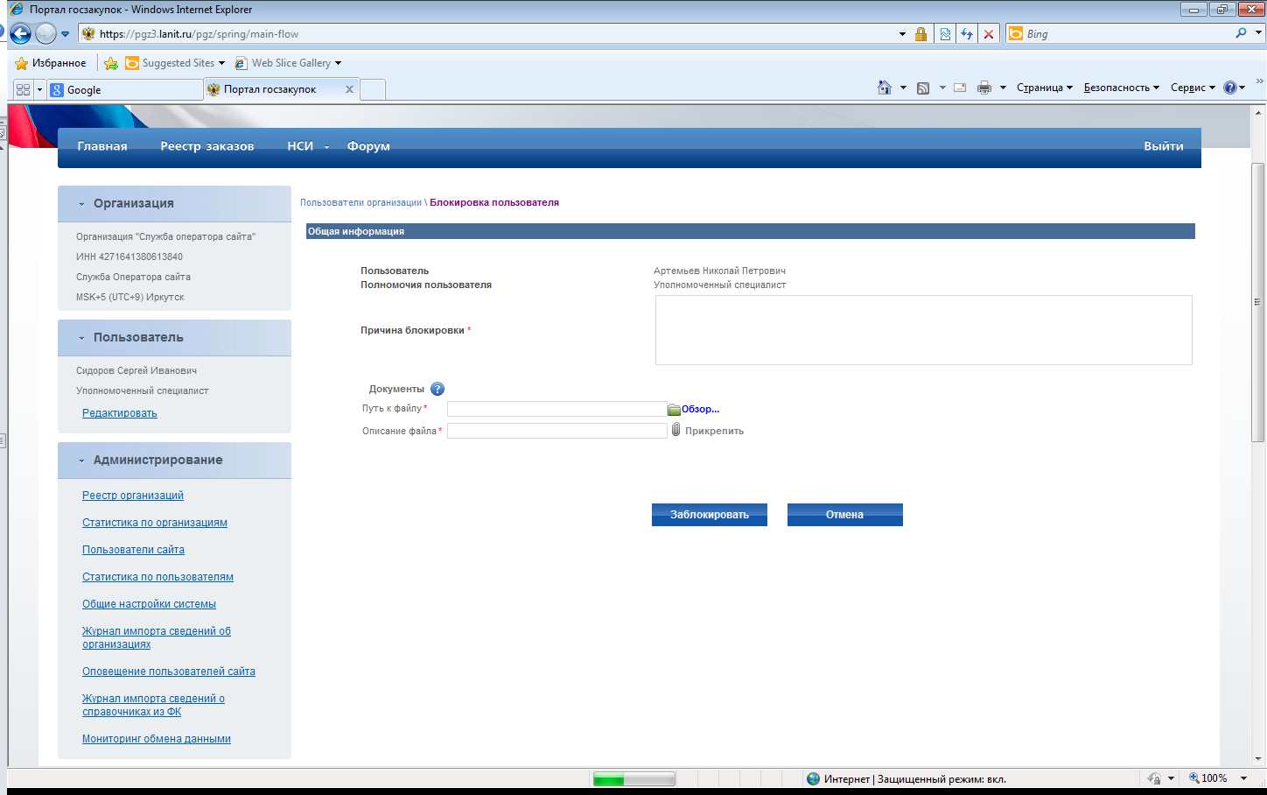The width and height of the screenshot is (1267, 795).
Task: Click the security lock icon in address bar
Action: (920, 34)
